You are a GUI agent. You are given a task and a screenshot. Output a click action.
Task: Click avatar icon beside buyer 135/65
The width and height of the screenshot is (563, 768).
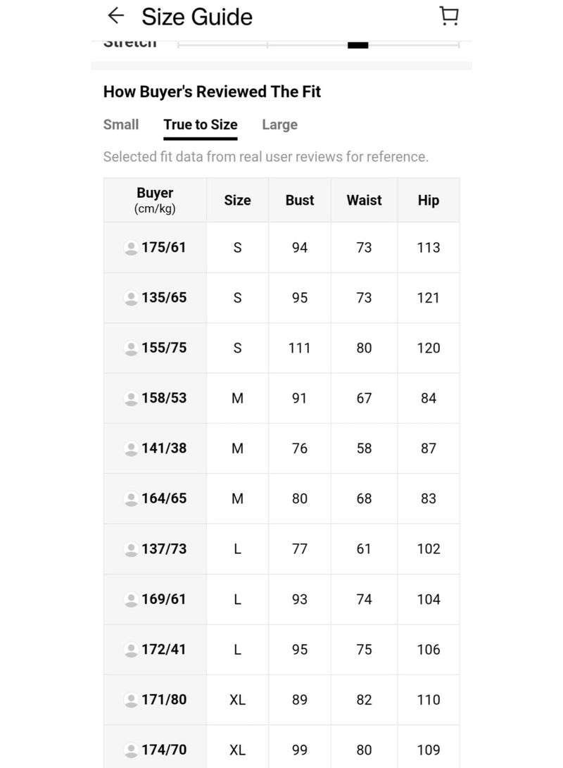tap(130, 298)
